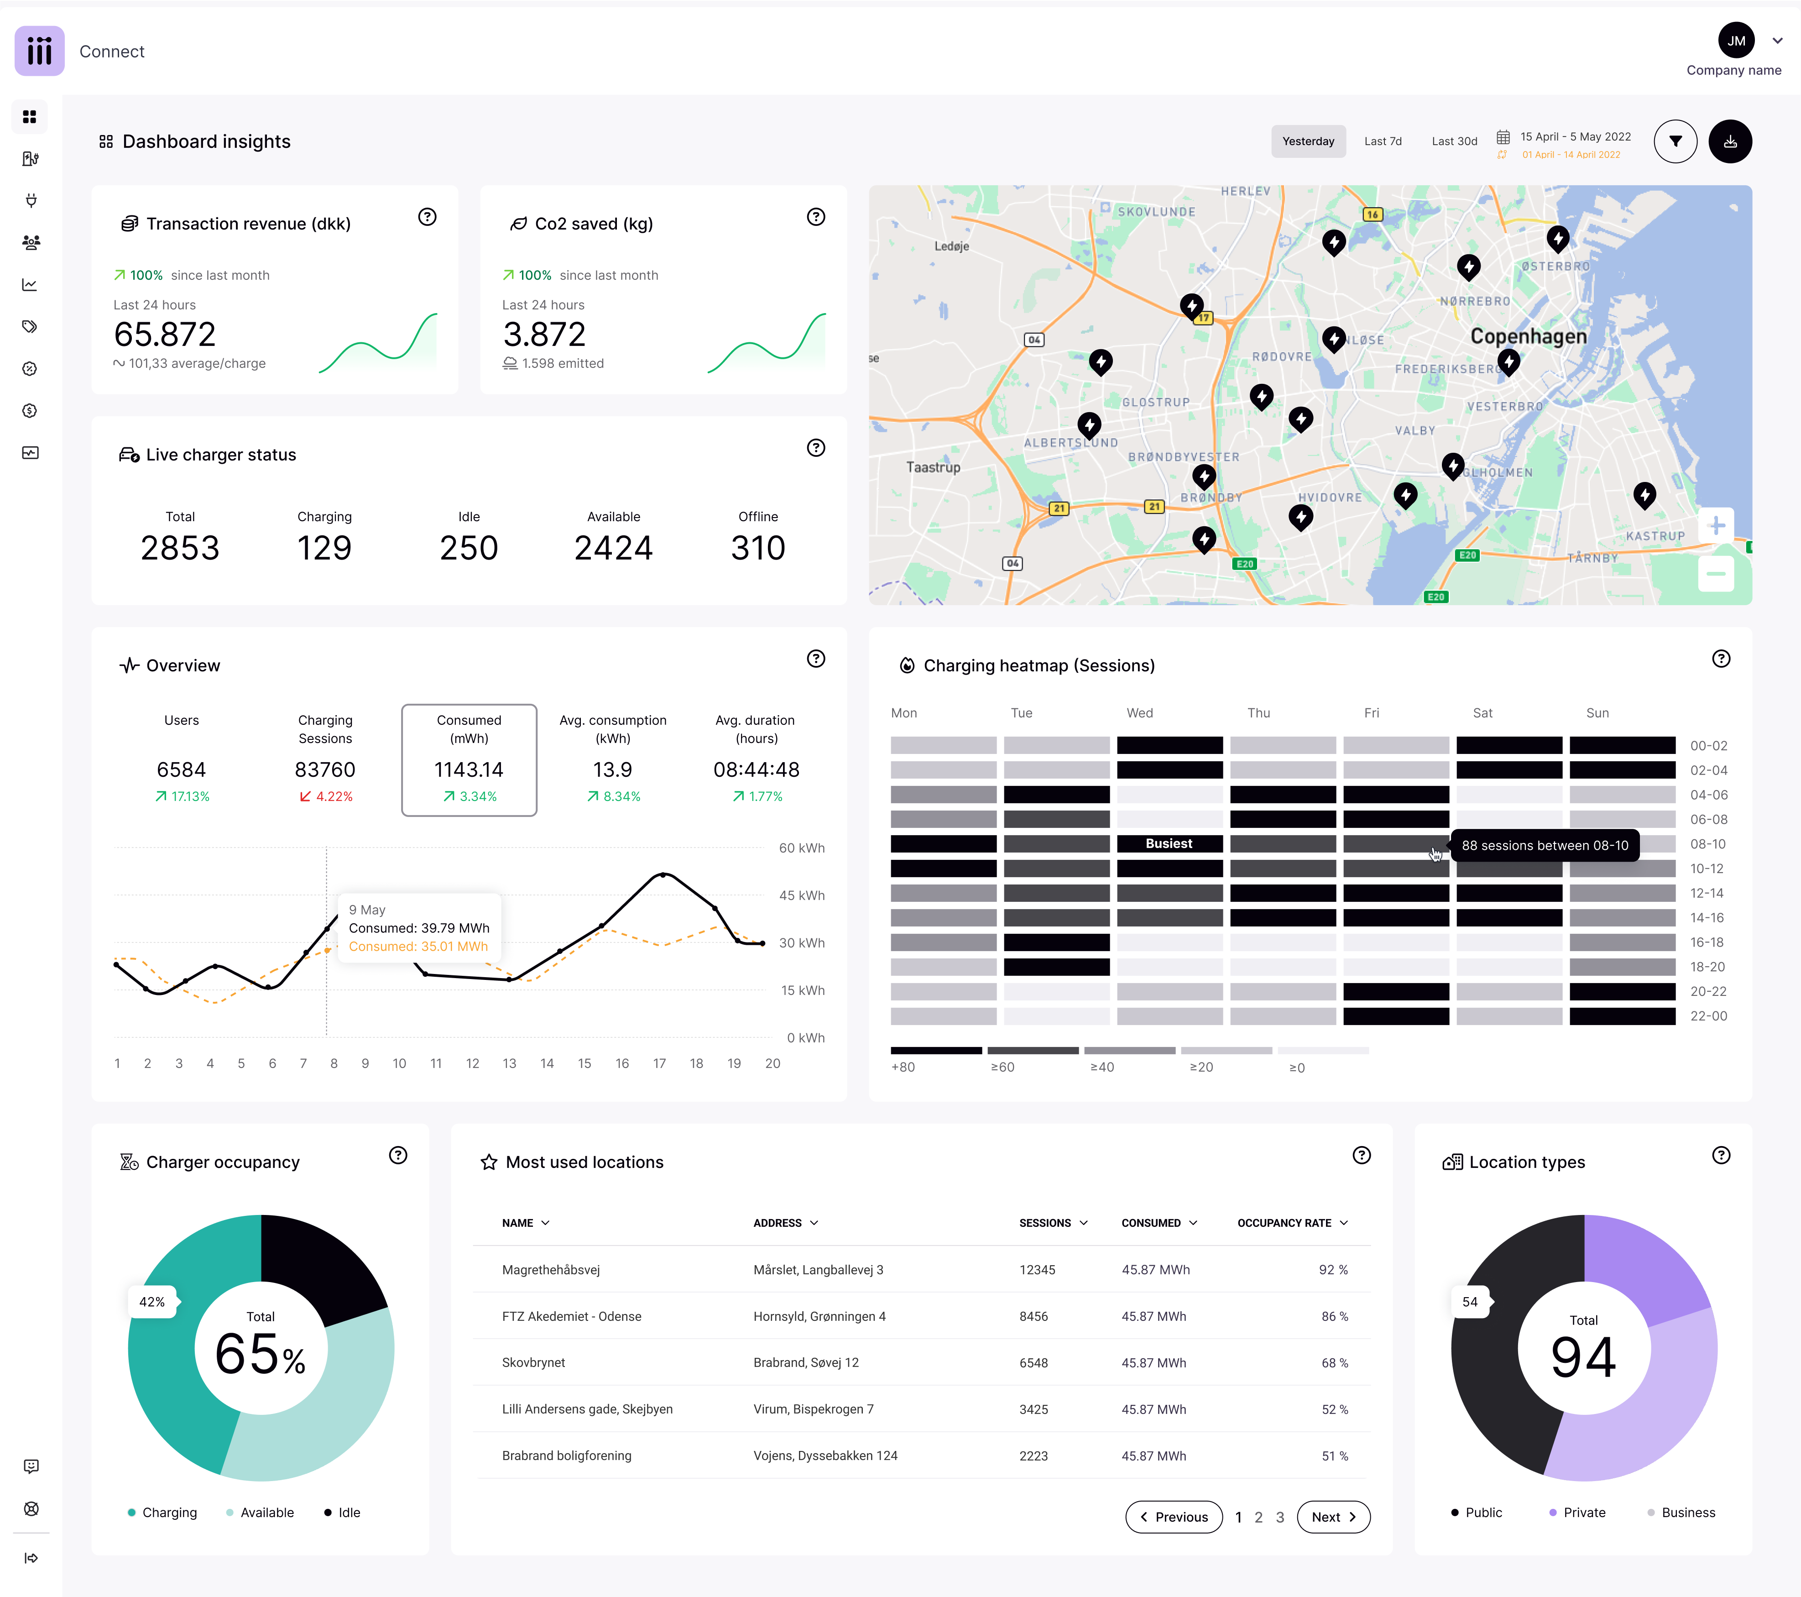
Task: Open the price tags sidebar icon
Action: pos(30,326)
